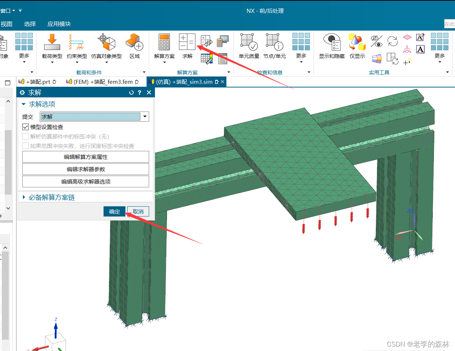455x351 pixels.
Task: Open the 节点/单元 info tool
Action: click(275, 46)
